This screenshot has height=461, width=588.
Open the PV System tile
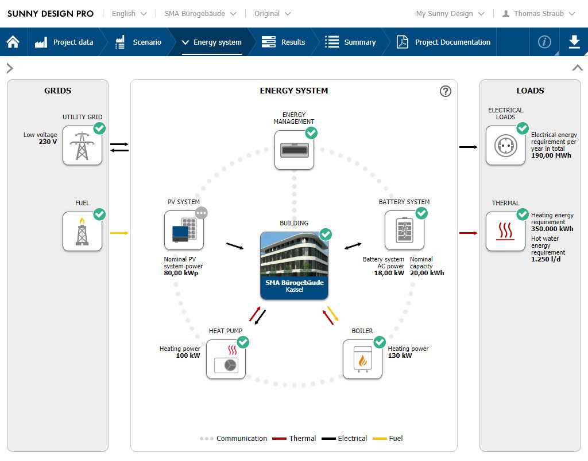coord(184,230)
